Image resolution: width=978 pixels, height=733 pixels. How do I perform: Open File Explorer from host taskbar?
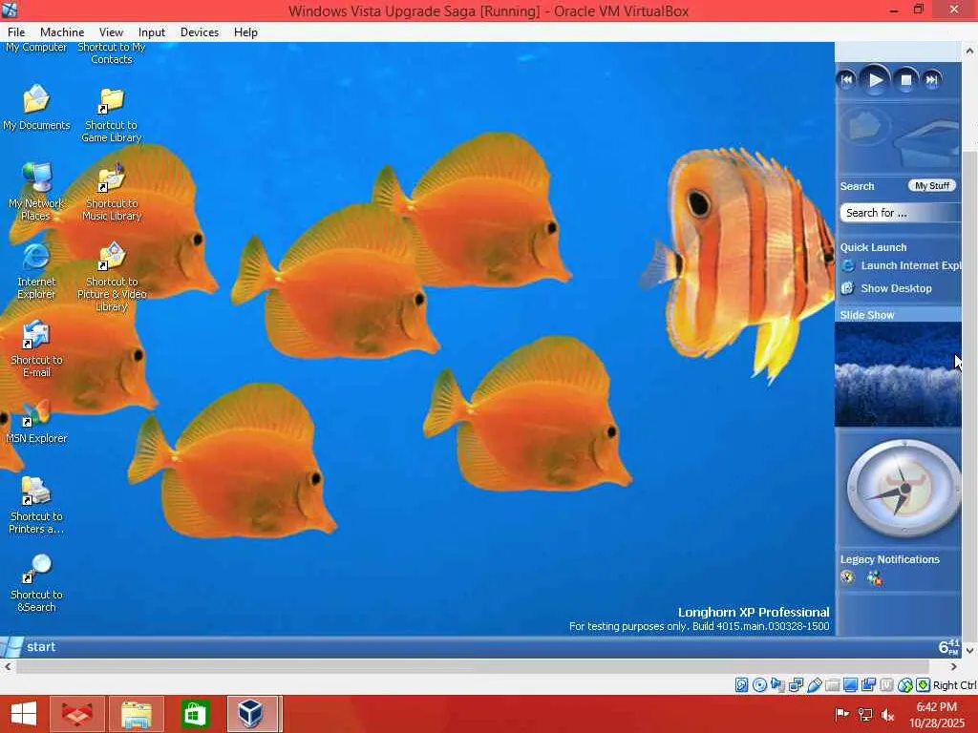coord(137,714)
